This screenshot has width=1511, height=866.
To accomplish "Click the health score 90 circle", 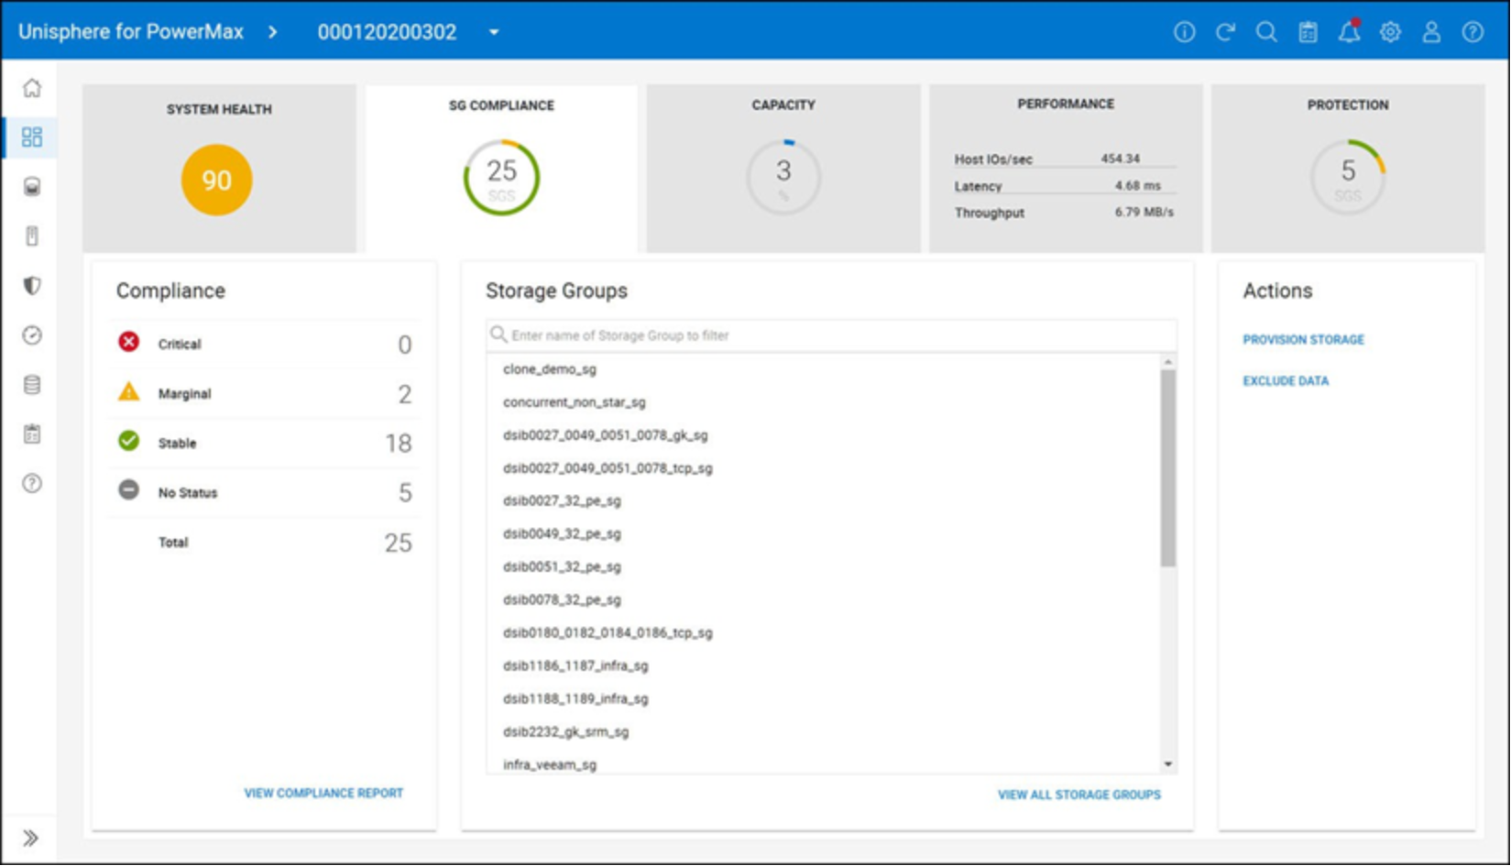I will tap(217, 180).
